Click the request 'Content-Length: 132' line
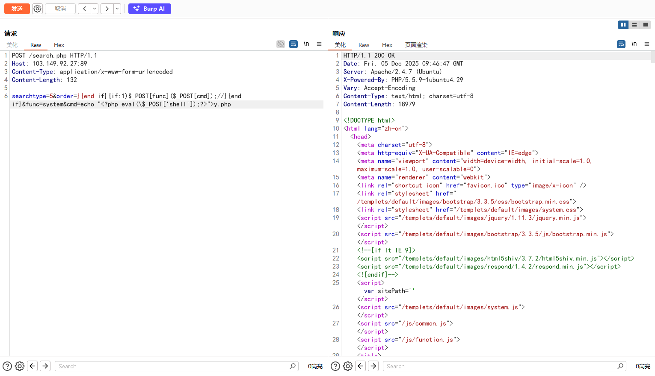 [x=44, y=80]
